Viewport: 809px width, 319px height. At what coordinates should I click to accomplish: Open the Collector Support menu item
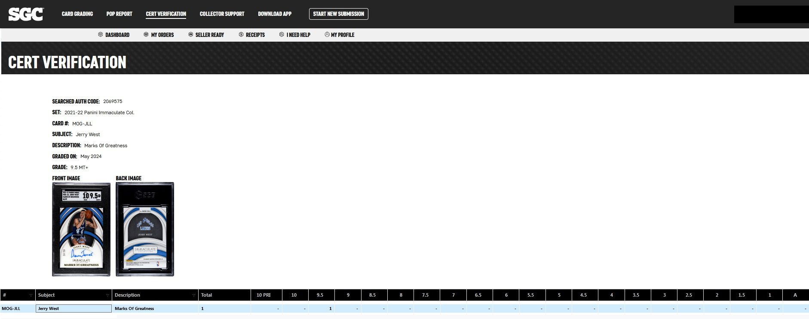click(x=222, y=14)
